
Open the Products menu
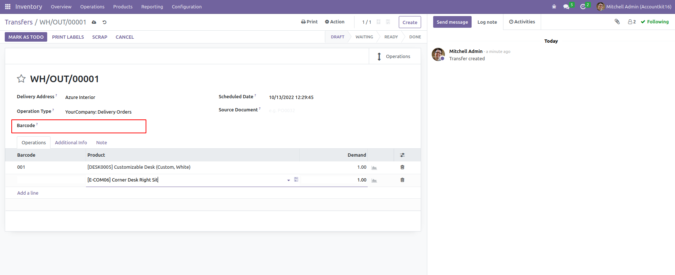pyautogui.click(x=123, y=7)
